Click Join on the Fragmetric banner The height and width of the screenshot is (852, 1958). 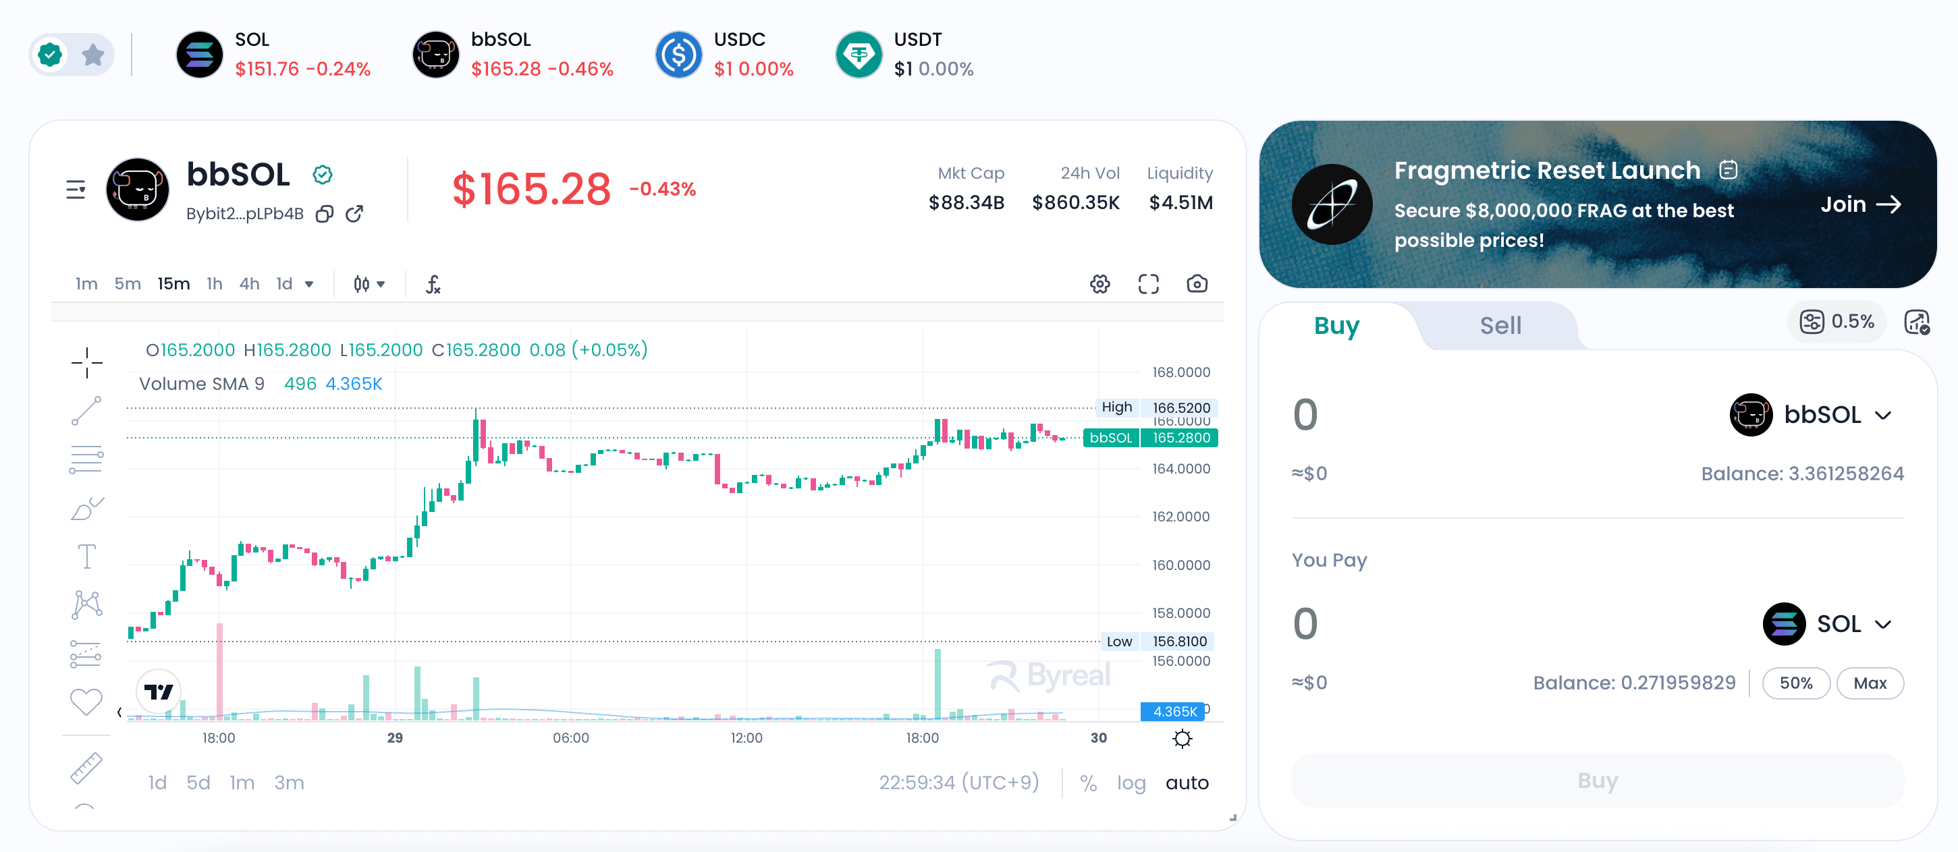click(1860, 204)
